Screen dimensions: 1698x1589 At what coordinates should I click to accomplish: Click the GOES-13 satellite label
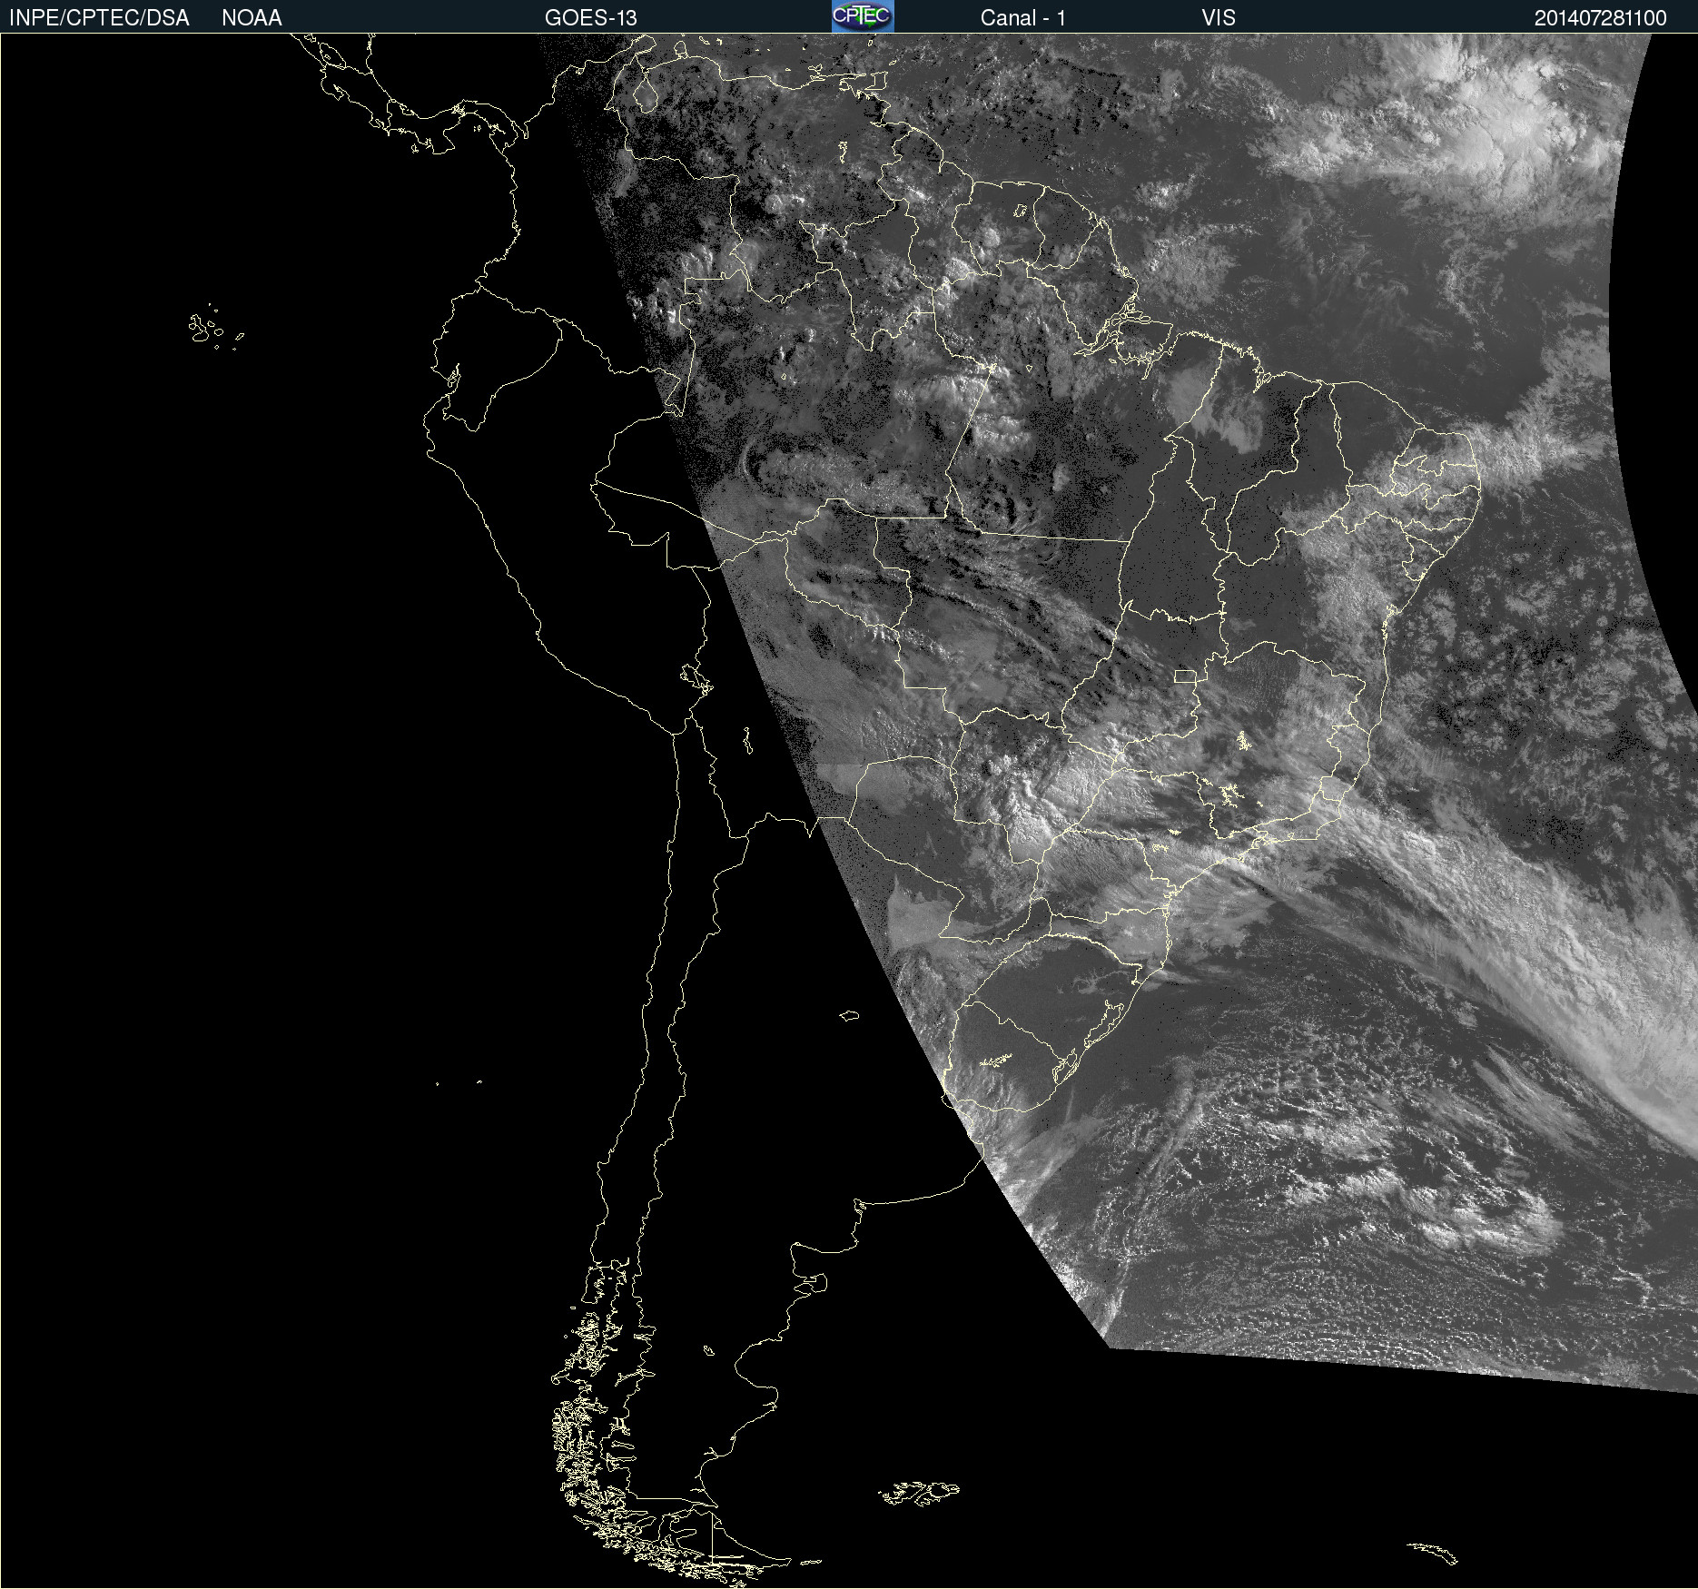591,18
